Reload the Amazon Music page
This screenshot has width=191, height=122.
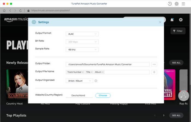[20, 11]
